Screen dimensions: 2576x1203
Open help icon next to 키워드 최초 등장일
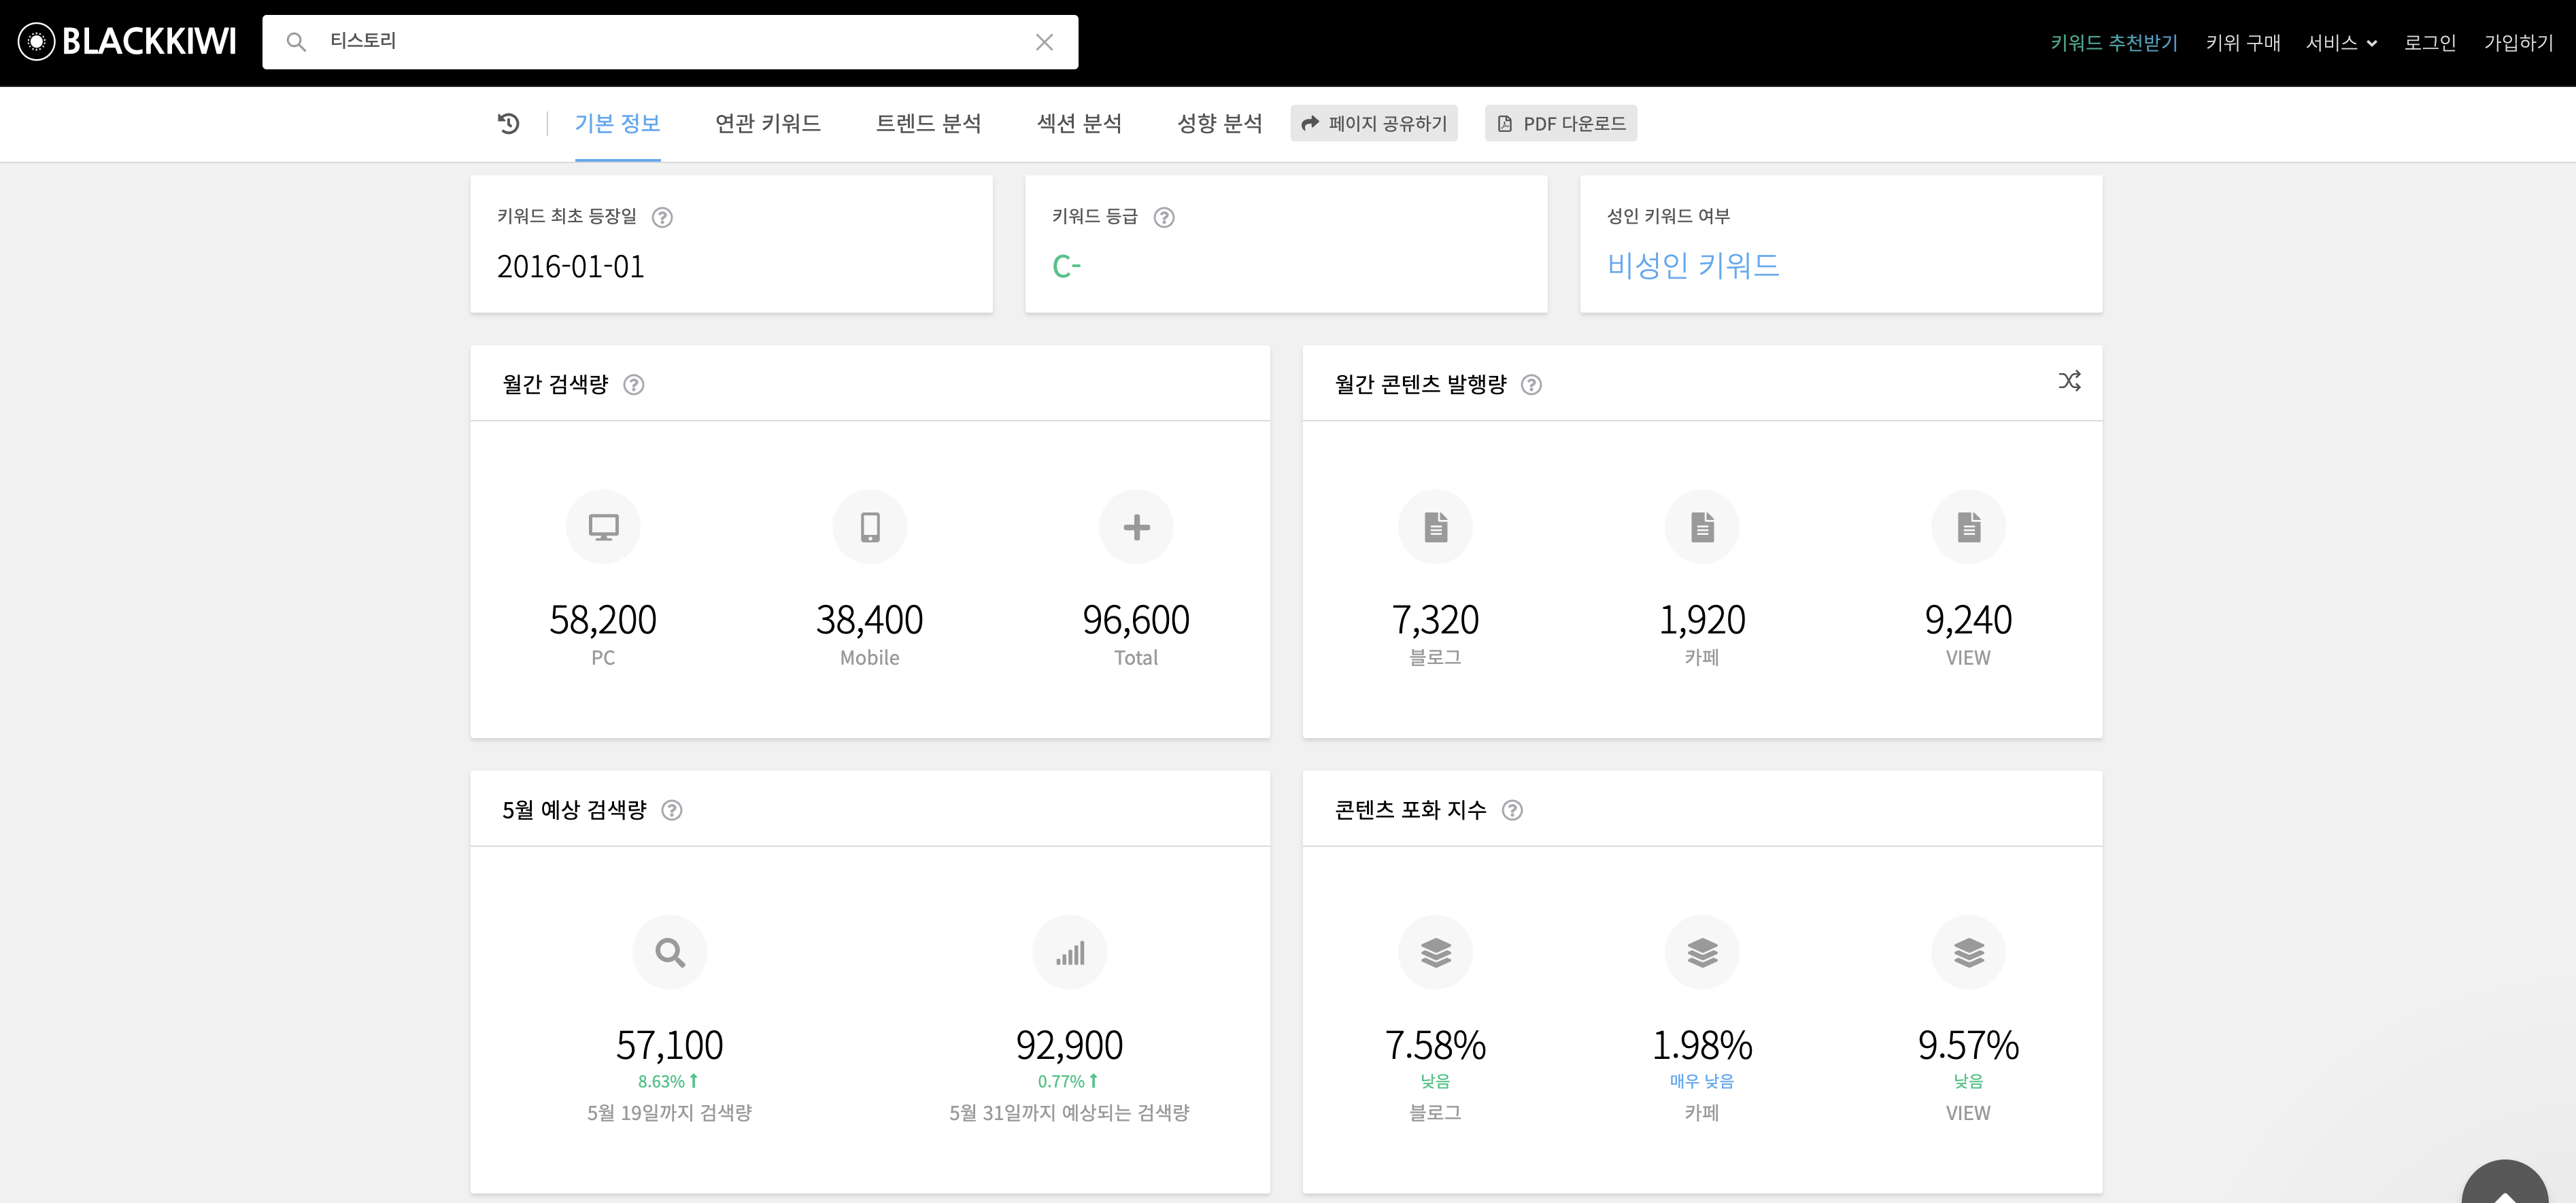(662, 217)
